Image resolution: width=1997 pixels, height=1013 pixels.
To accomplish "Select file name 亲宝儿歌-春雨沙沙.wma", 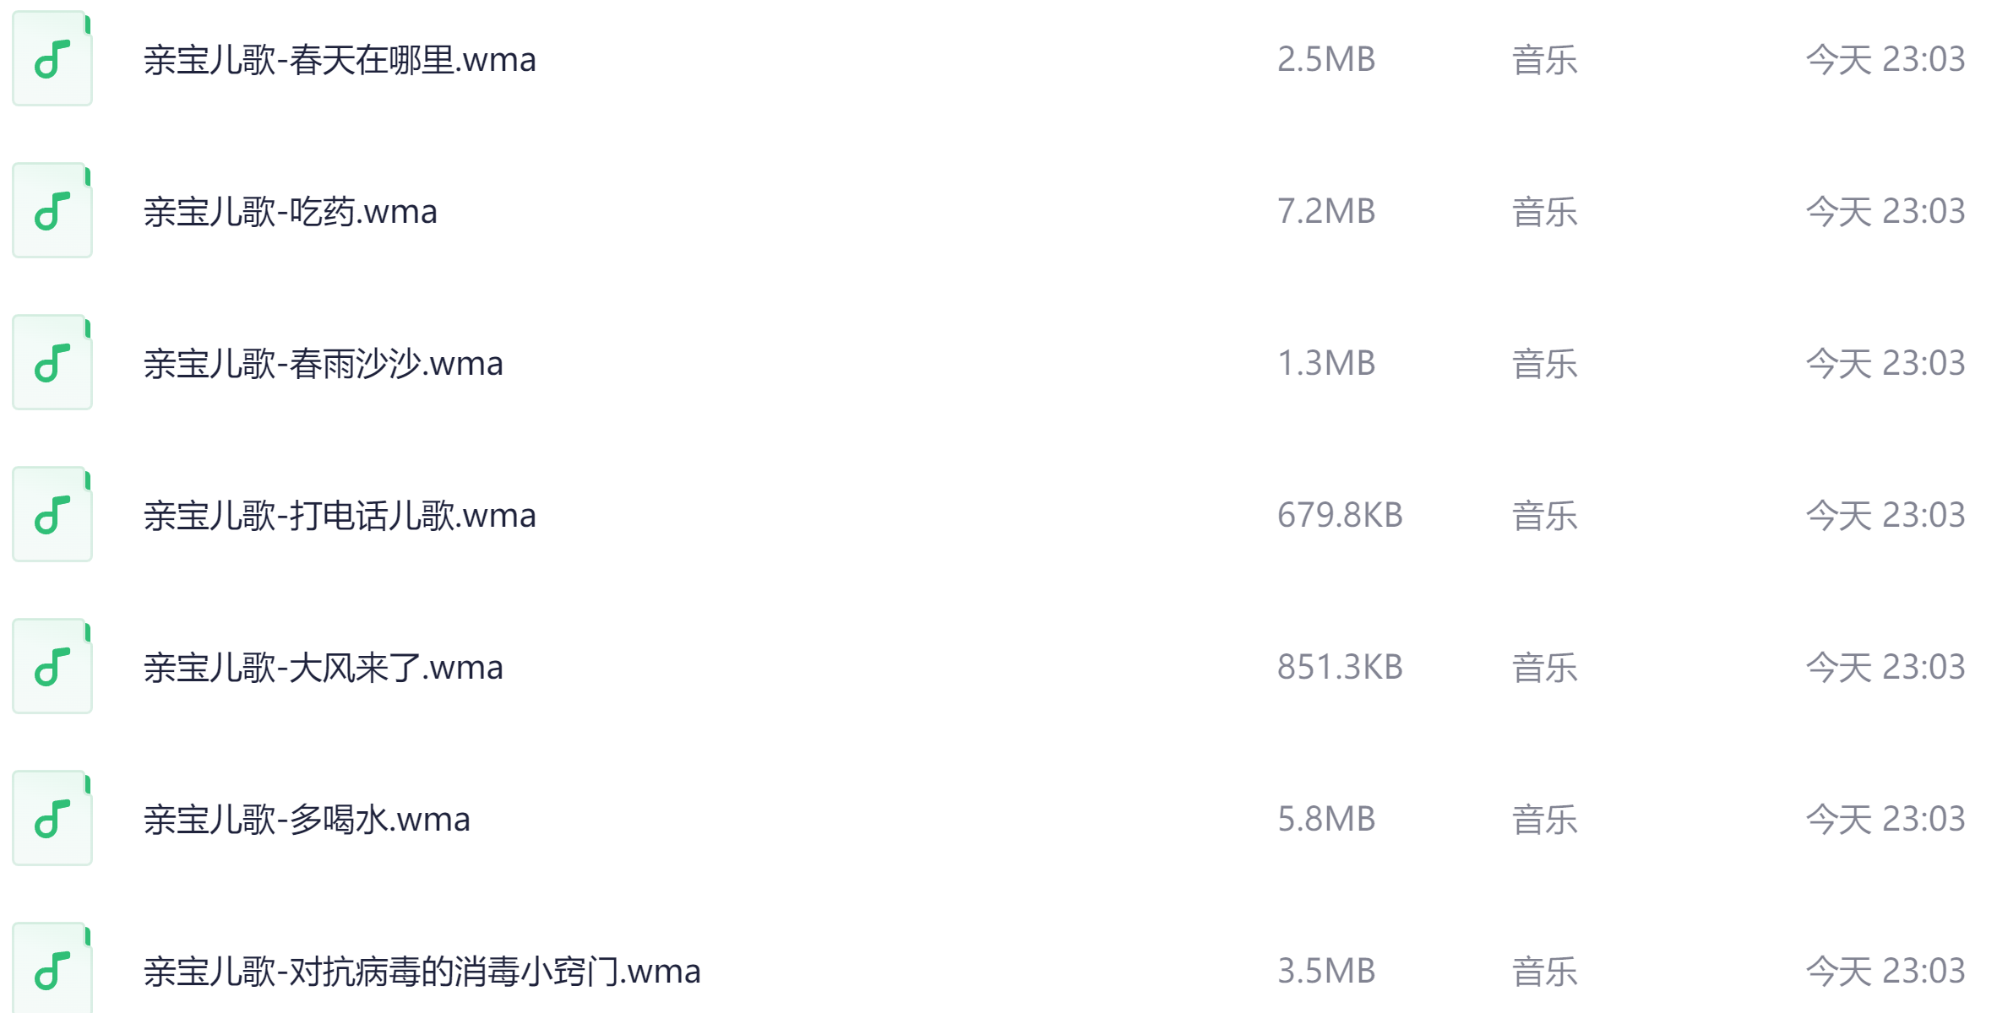I will click(x=324, y=364).
